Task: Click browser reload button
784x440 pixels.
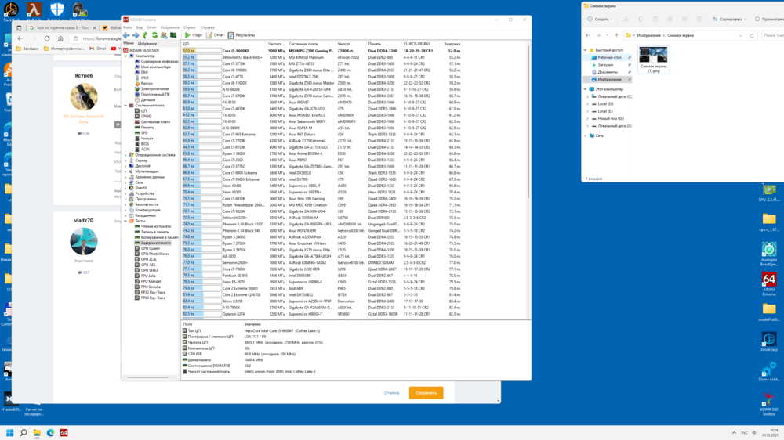Action: (x=47, y=38)
